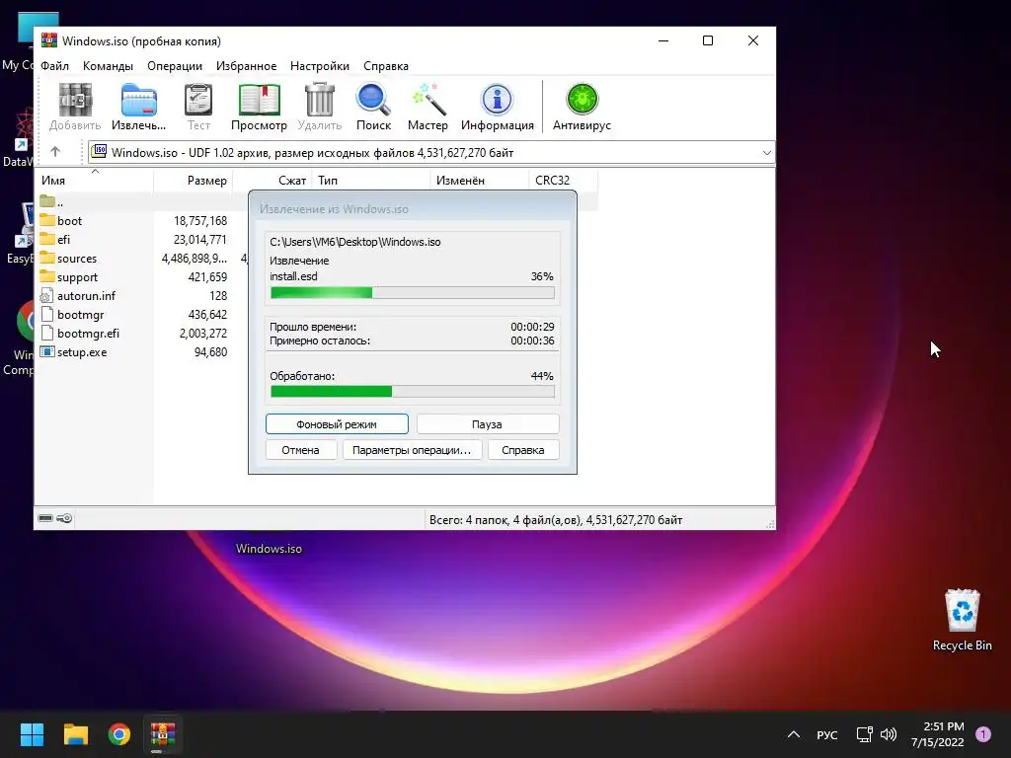The image size is (1011, 758).
Task: Select the support folder
Action: tap(69, 277)
